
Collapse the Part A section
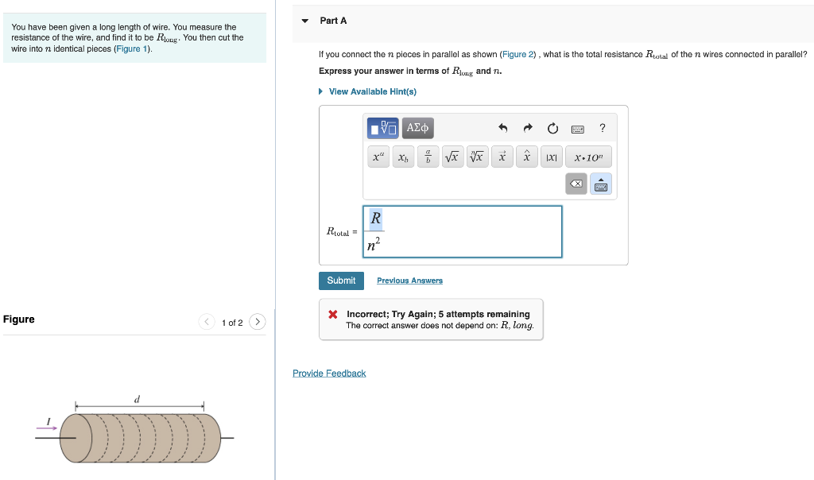click(x=304, y=21)
